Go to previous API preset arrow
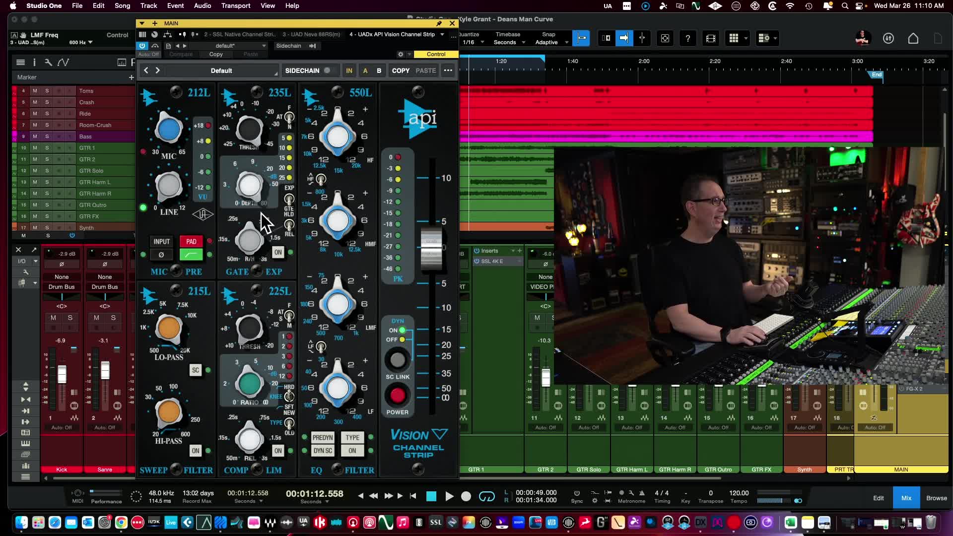This screenshot has width=953, height=536. pos(146,70)
